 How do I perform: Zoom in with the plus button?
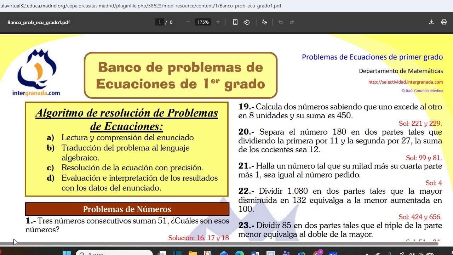pos(218,22)
